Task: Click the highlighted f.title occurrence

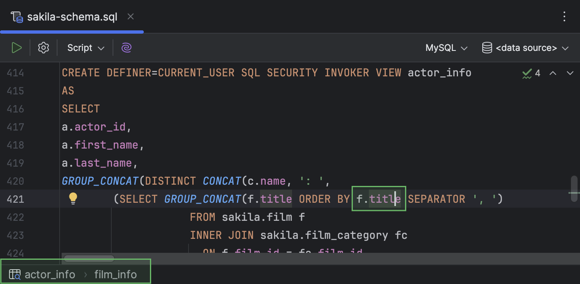Action: click(x=378, y=199)
